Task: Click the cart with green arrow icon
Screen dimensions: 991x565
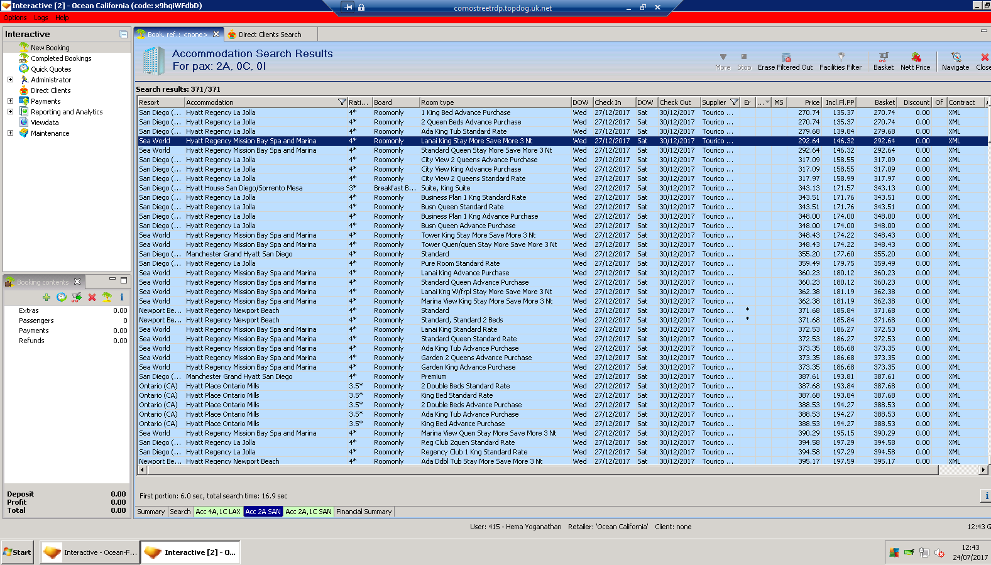Action: point(76,297)
